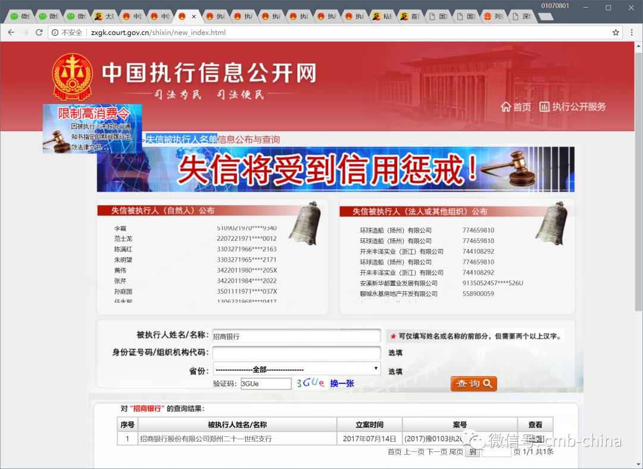Image resolution: width=643 pixels, height=469 pixels.
Task: Click the 失信将受到信用惩戒 banner
Action: pos(335,169)
